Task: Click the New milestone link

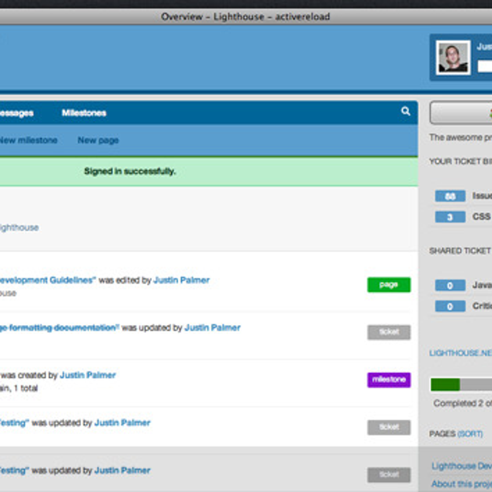Action: pyautogui.click(x=28, y=140)
